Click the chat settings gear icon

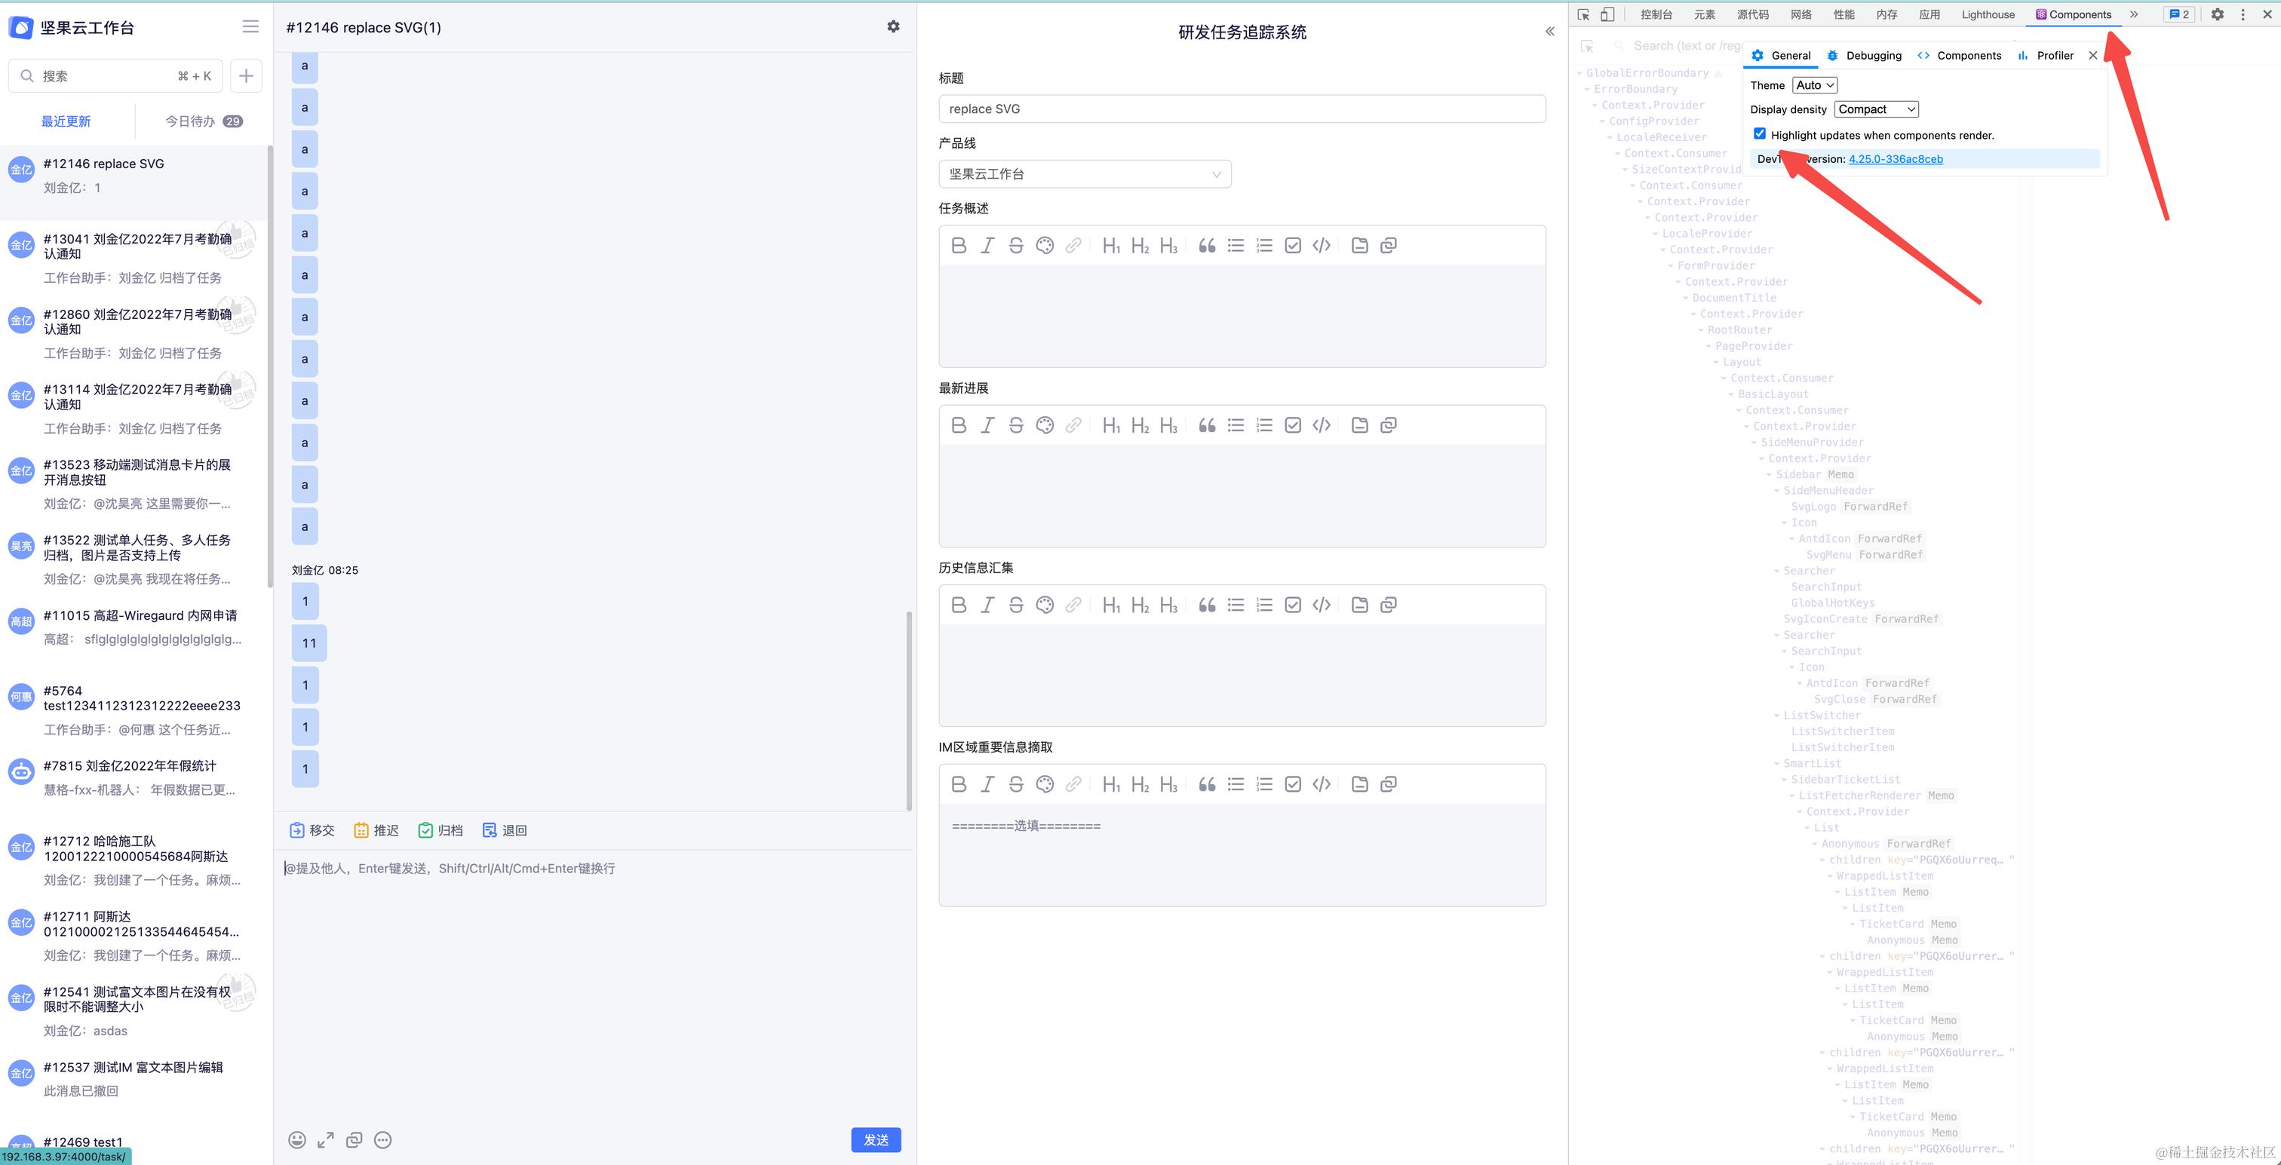(x=893, y=26)
